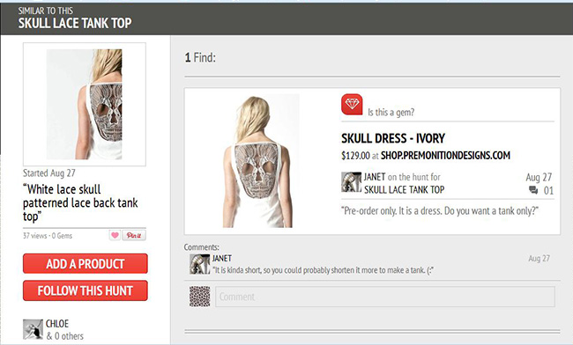This screenshot has width=573, height=345.
Task: Click Janet's avatar in the find card
Action: [x=351, y=182]
